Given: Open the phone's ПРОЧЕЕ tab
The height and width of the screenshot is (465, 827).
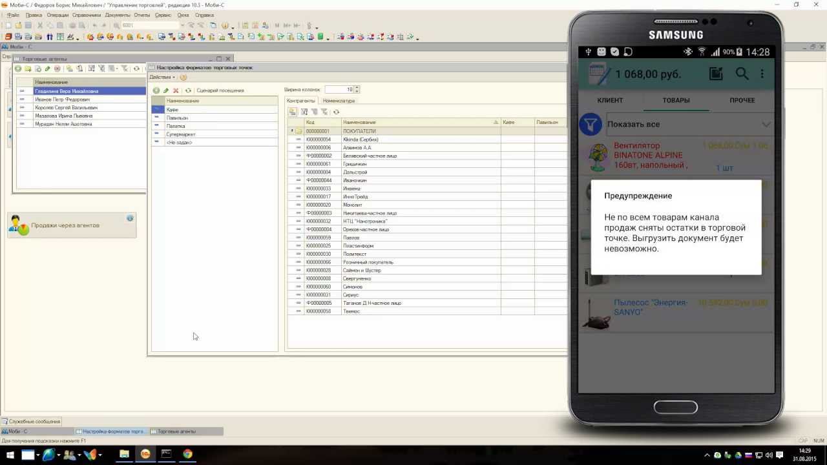Looking at the screenshot, I should click(742, 100).
